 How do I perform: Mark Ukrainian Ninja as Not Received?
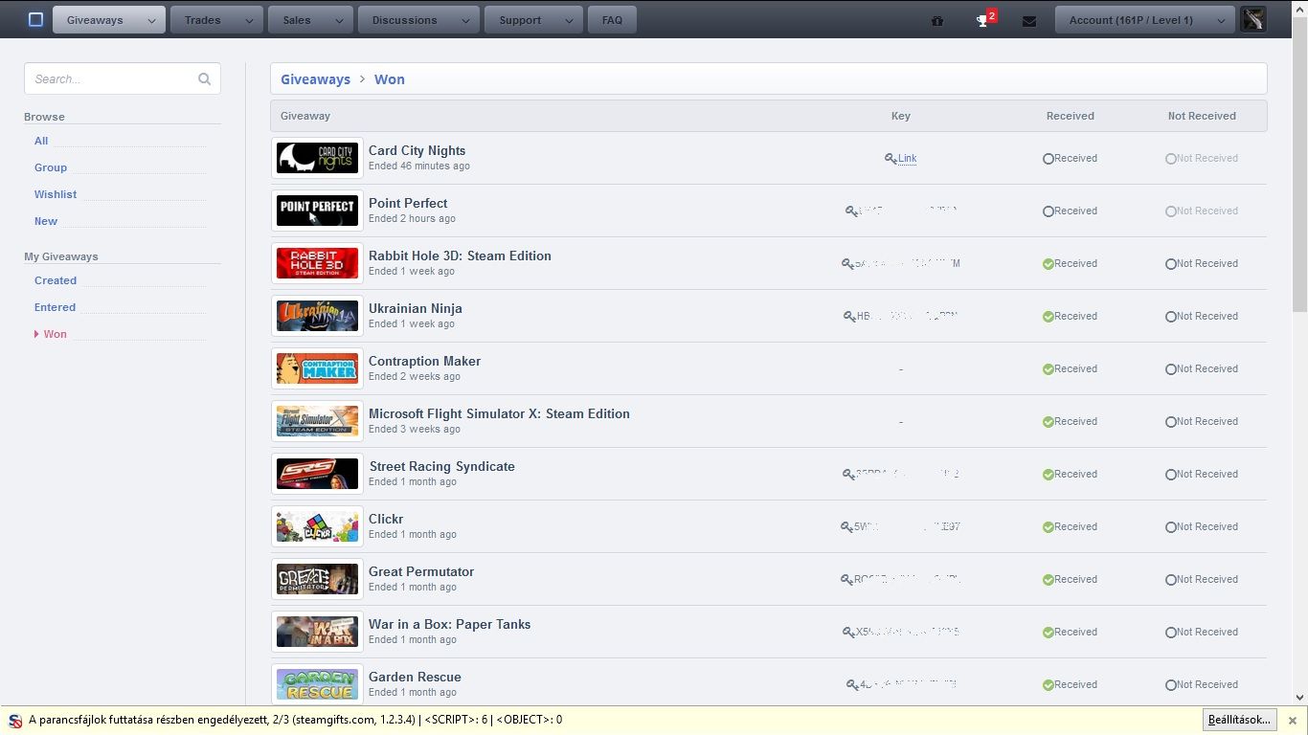1202,317
